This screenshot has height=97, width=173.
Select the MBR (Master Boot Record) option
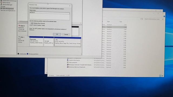coord(37,23)
